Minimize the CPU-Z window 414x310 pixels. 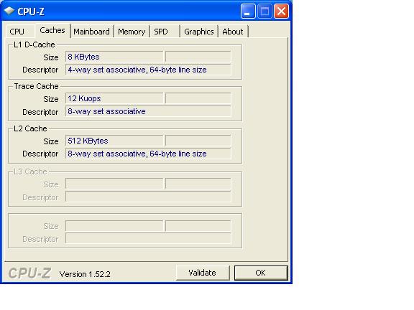point(248,11)
